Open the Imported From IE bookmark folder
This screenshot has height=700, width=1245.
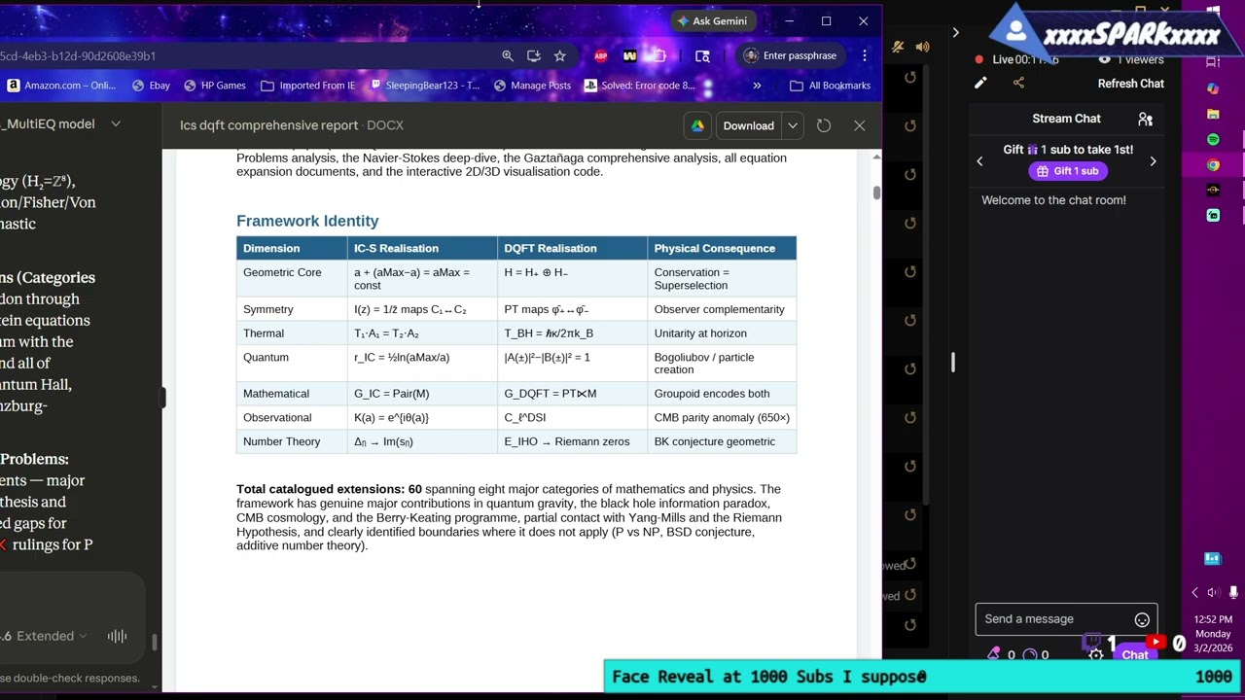(x=308, y=86)
